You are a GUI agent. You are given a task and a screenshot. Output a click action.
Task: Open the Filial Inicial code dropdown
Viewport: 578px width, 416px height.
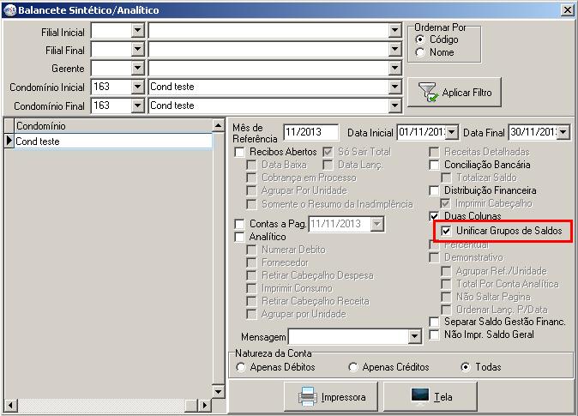137,30
